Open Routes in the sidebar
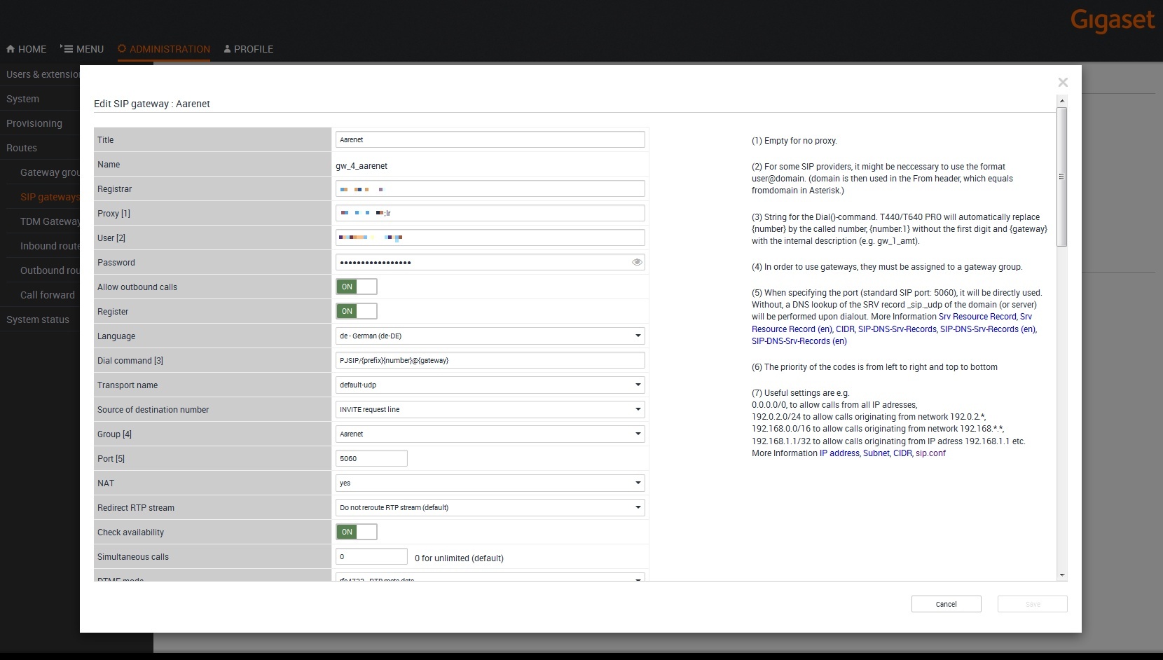Screen dimensions: 1163x660 (x=22, y=148)
